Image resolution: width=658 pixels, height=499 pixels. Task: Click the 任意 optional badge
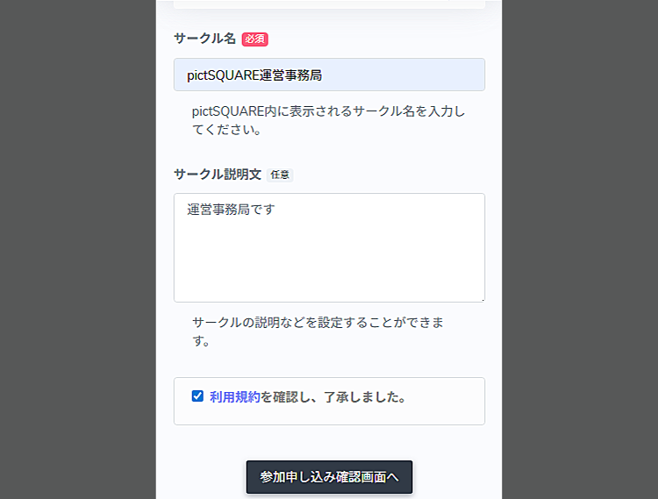pyautogui.click(x=280, y=175)
